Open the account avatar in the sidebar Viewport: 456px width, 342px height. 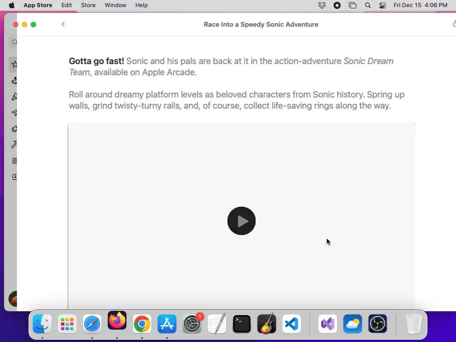pyautogui.click(x=13, y=299)
